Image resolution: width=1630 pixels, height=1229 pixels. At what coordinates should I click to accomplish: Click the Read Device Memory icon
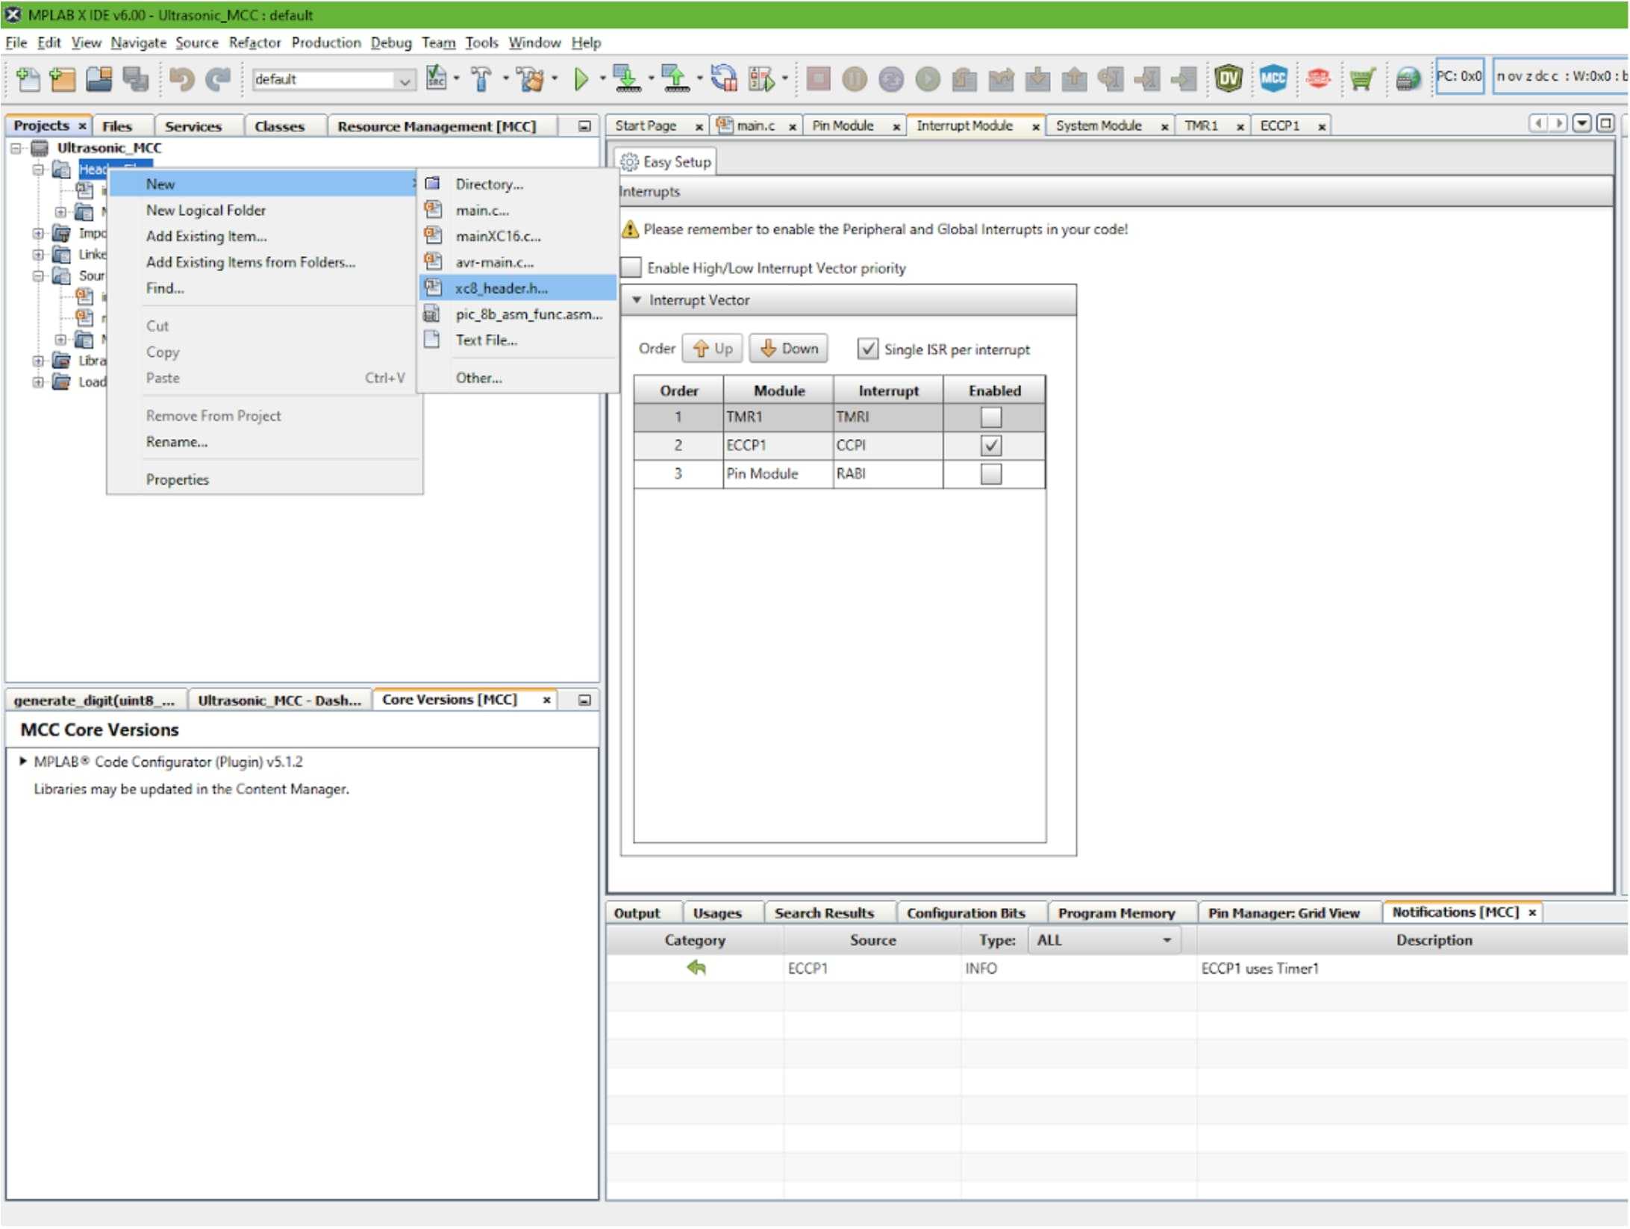[675, 78]
